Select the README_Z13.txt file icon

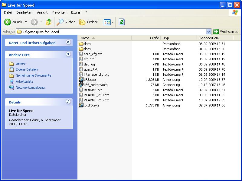[x=81, y=95]
